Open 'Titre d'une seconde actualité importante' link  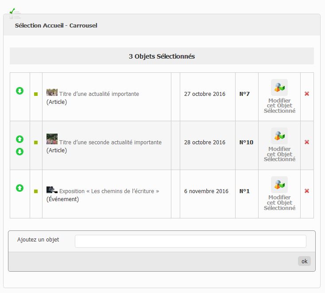(110, 143)
